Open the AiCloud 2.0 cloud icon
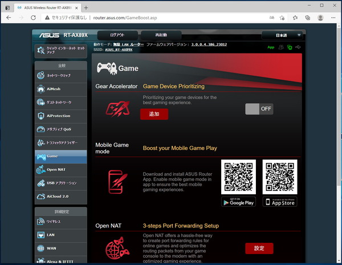 [41, 197]
